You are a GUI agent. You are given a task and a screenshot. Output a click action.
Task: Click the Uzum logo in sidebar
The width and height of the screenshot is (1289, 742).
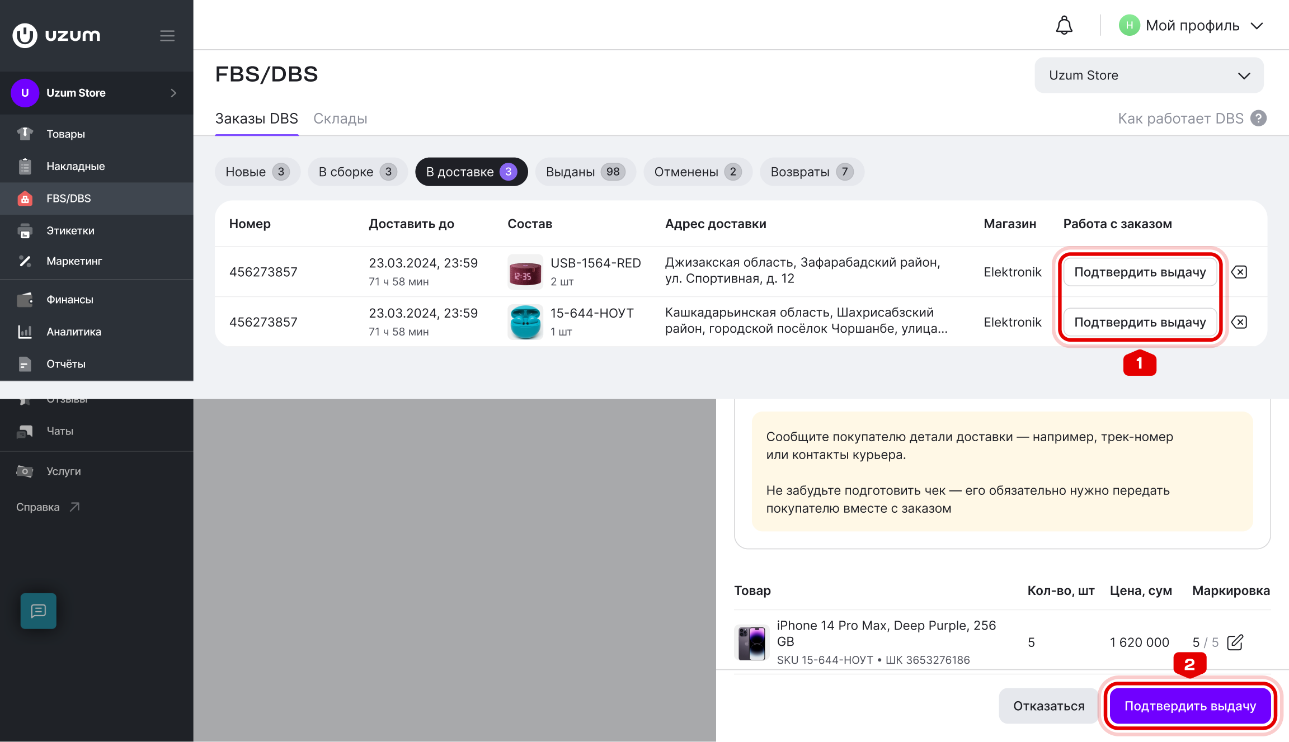(57, 35)
